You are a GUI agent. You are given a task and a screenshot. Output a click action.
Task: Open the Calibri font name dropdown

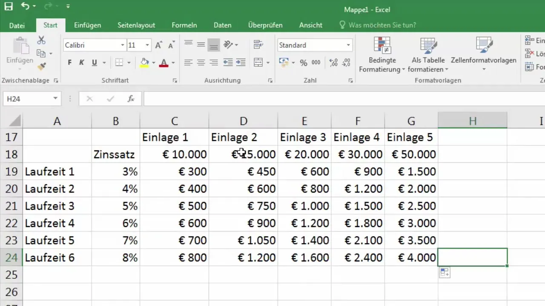tap(123, 45)
